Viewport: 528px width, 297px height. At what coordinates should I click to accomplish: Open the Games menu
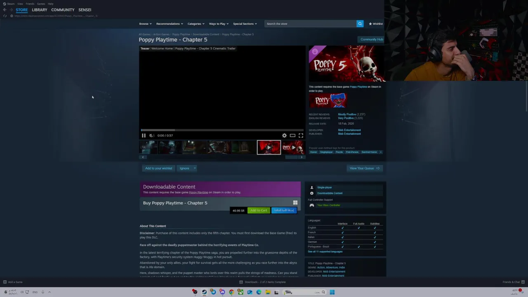coord(41,4)
